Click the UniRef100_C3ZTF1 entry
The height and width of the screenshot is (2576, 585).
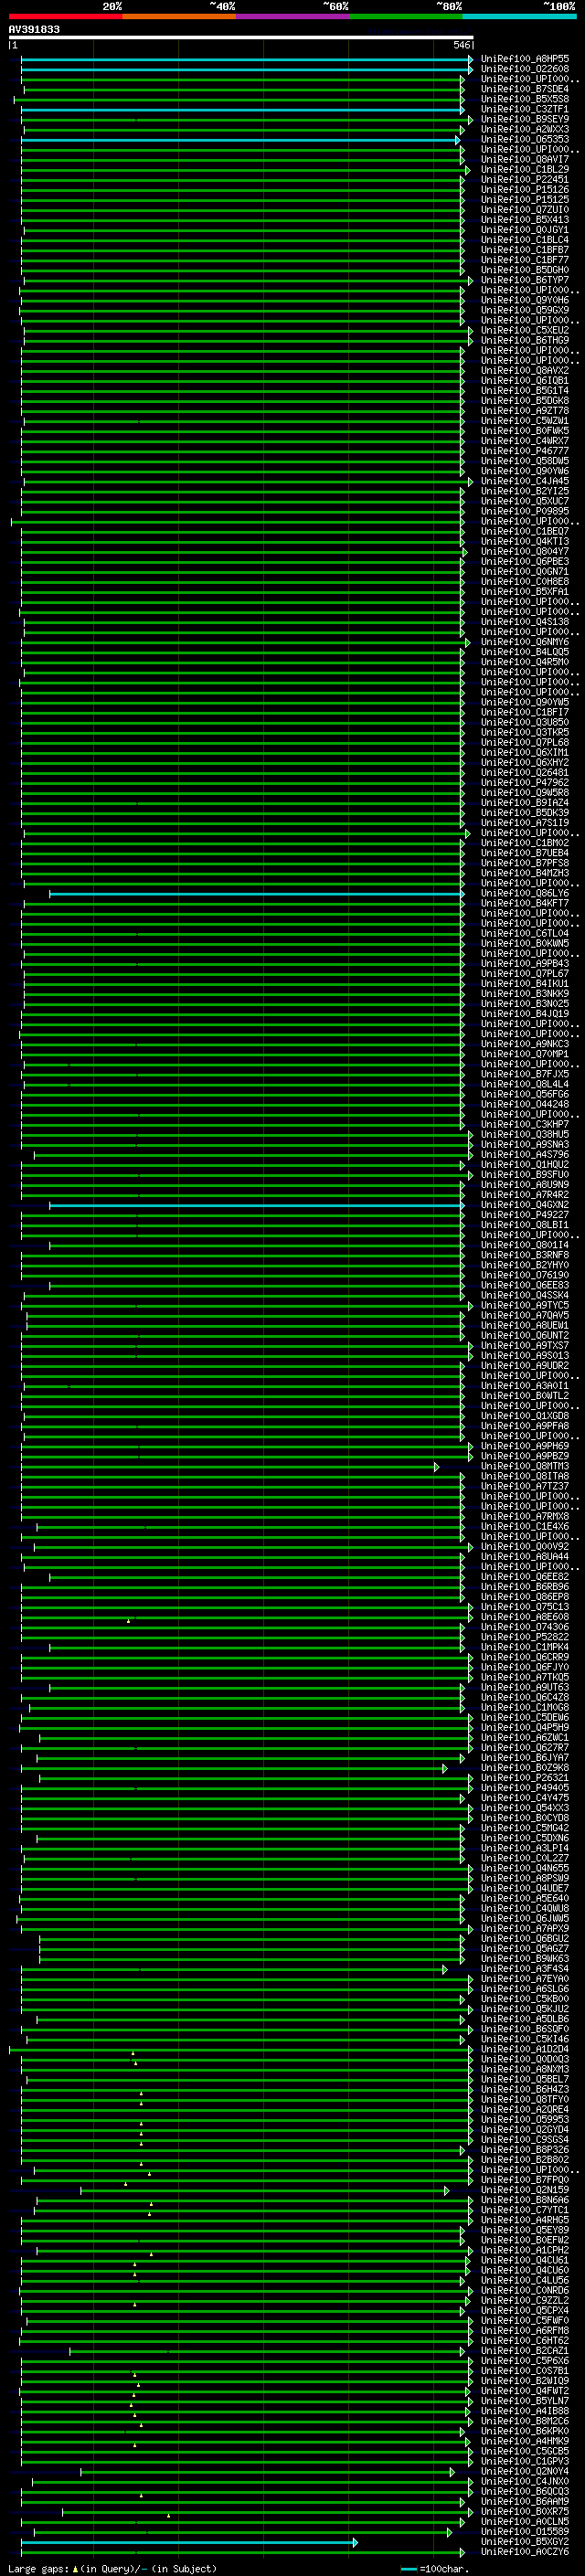(x=525, y=109)
